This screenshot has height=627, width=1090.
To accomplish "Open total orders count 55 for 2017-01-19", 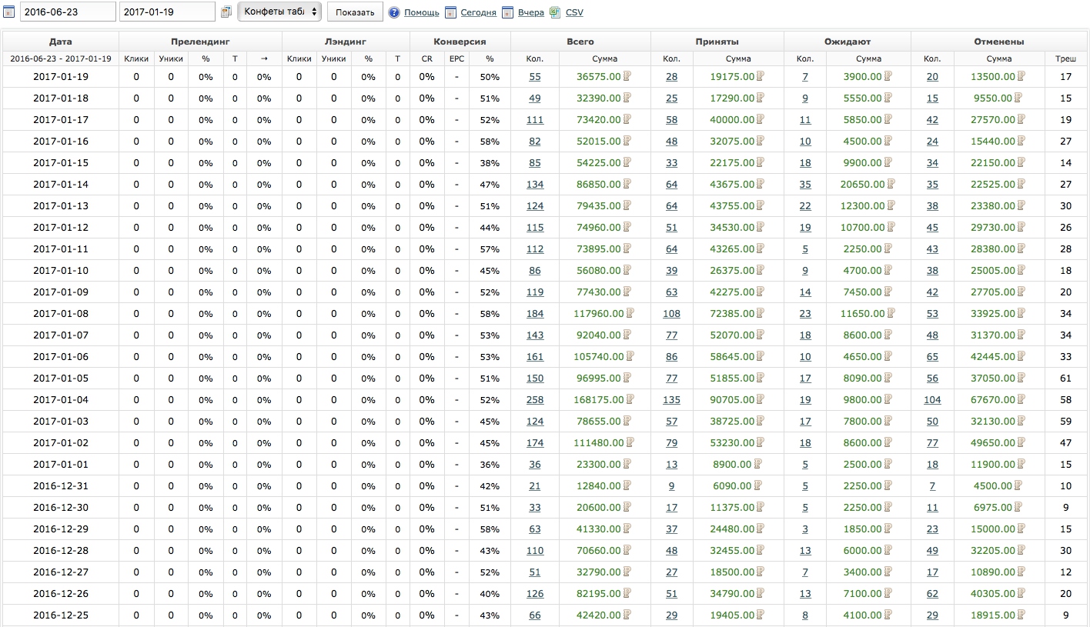I will (535, 77).
